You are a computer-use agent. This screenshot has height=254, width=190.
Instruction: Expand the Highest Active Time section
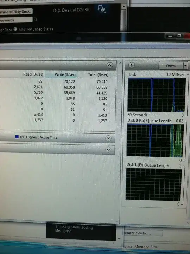[108, 138]
